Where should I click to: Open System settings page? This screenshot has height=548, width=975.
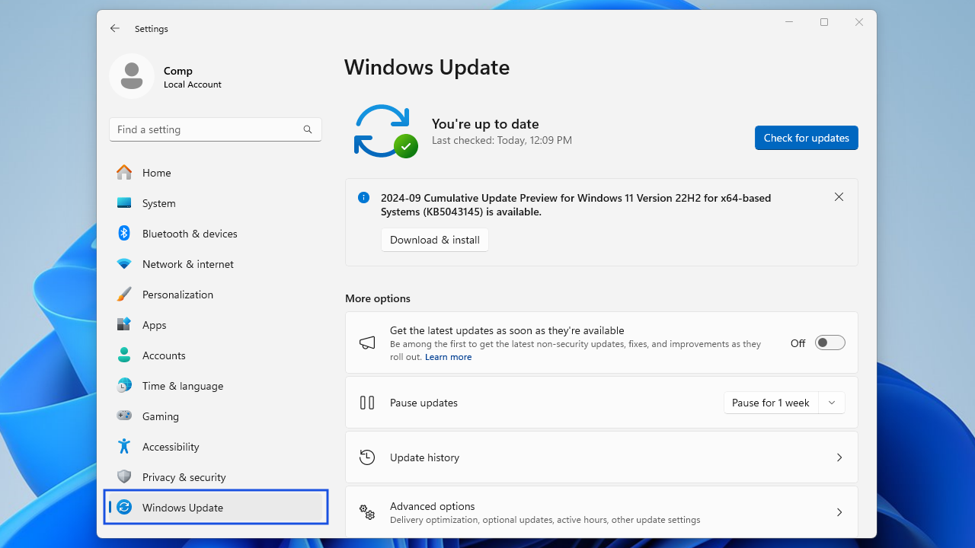click(x=216, y=203)
